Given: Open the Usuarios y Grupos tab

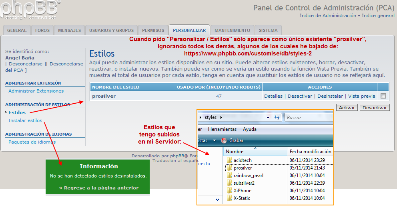Looking at the screenshot, I should (111, 30).
